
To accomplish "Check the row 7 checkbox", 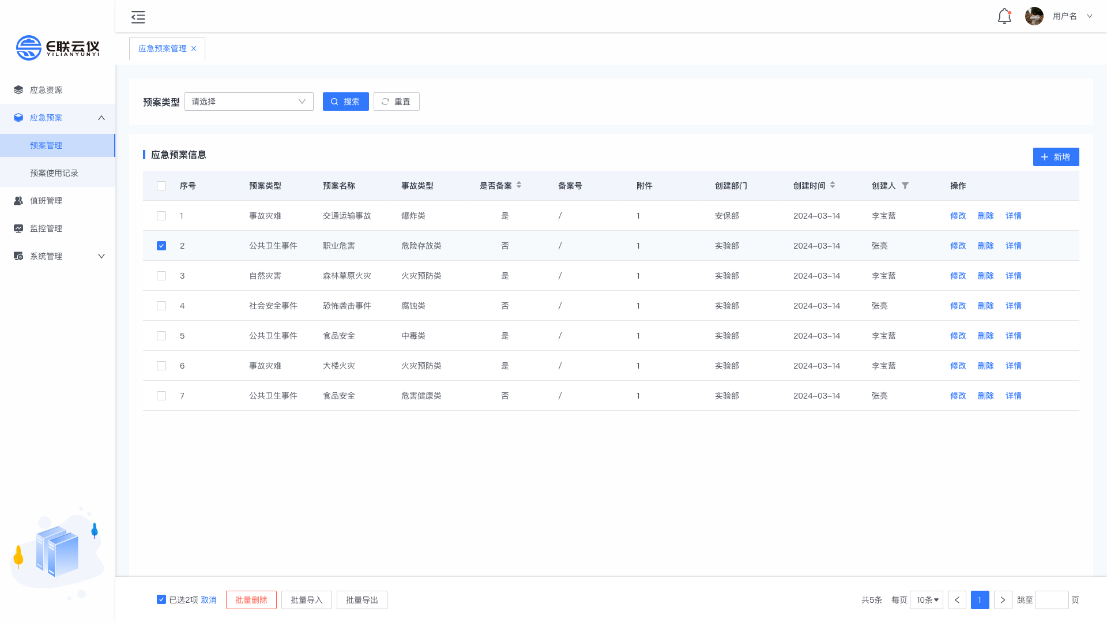I will tap(161, 396).
